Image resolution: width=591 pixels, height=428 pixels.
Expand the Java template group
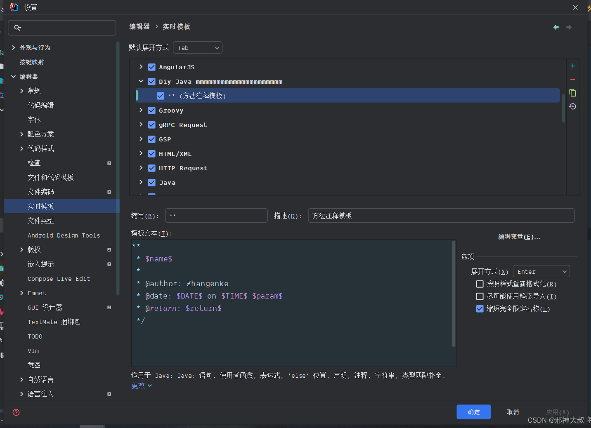tap(141, 182)
